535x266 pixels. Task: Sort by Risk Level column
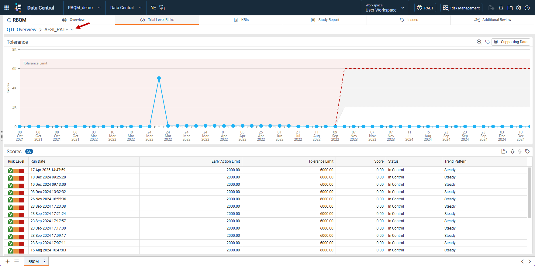click(x=16, y=161)
